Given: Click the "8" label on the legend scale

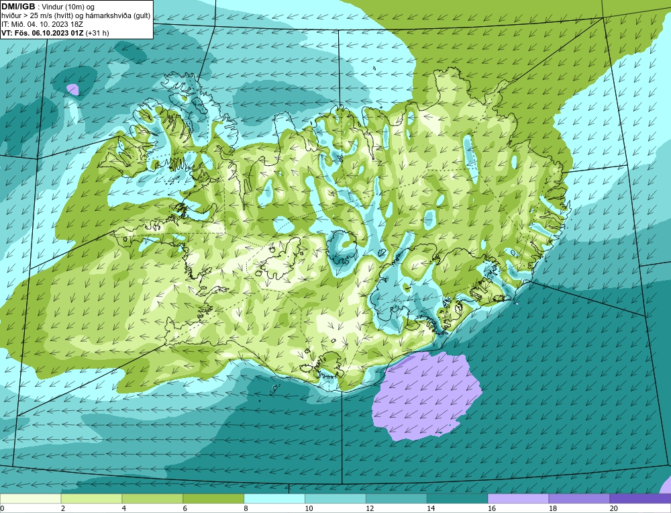Looking at the screenshot, I should coord(246,508).
